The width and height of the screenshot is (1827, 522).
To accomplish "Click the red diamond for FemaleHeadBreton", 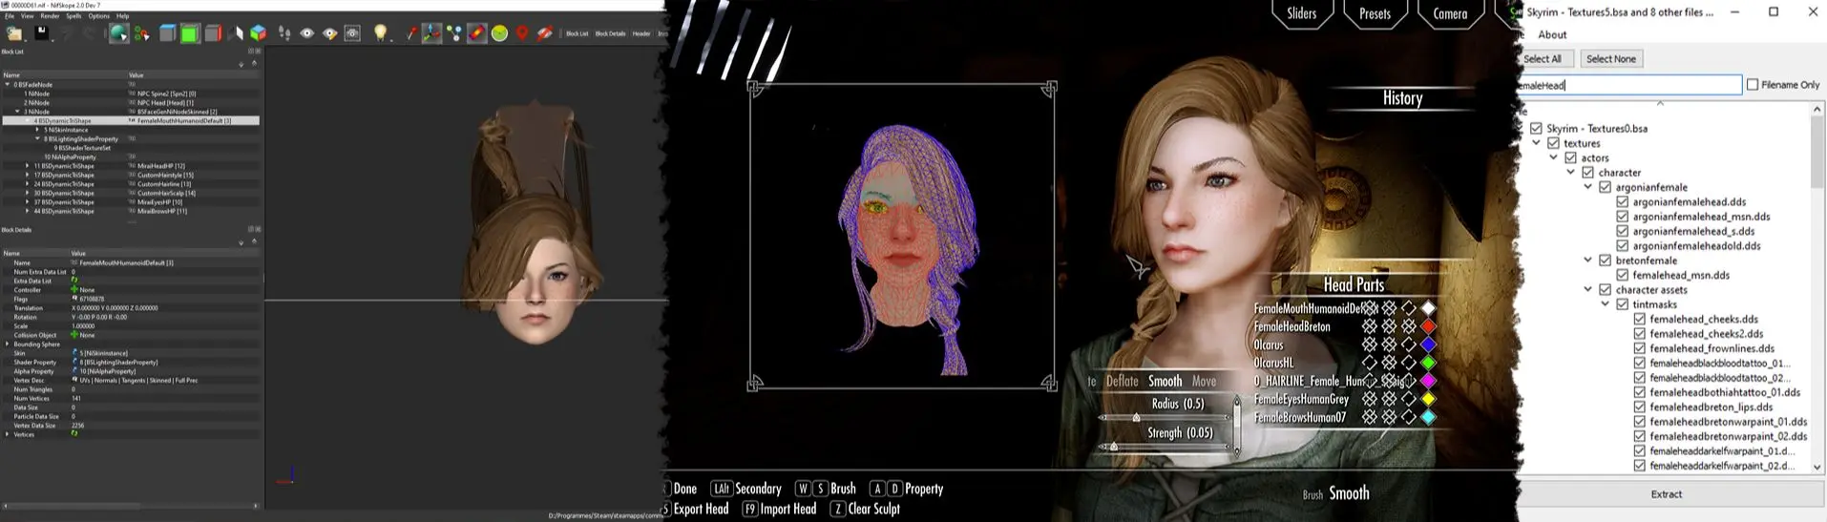I will pos(1428,326).
